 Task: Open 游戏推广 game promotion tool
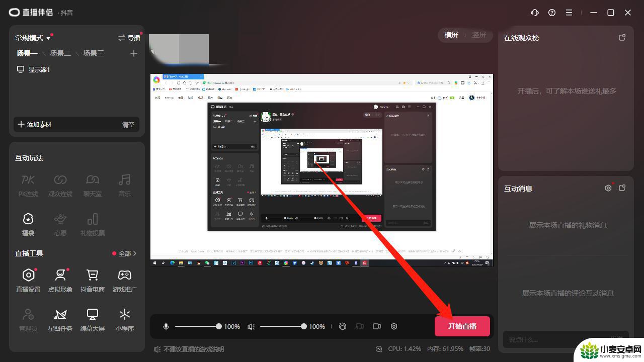(125, 281)
